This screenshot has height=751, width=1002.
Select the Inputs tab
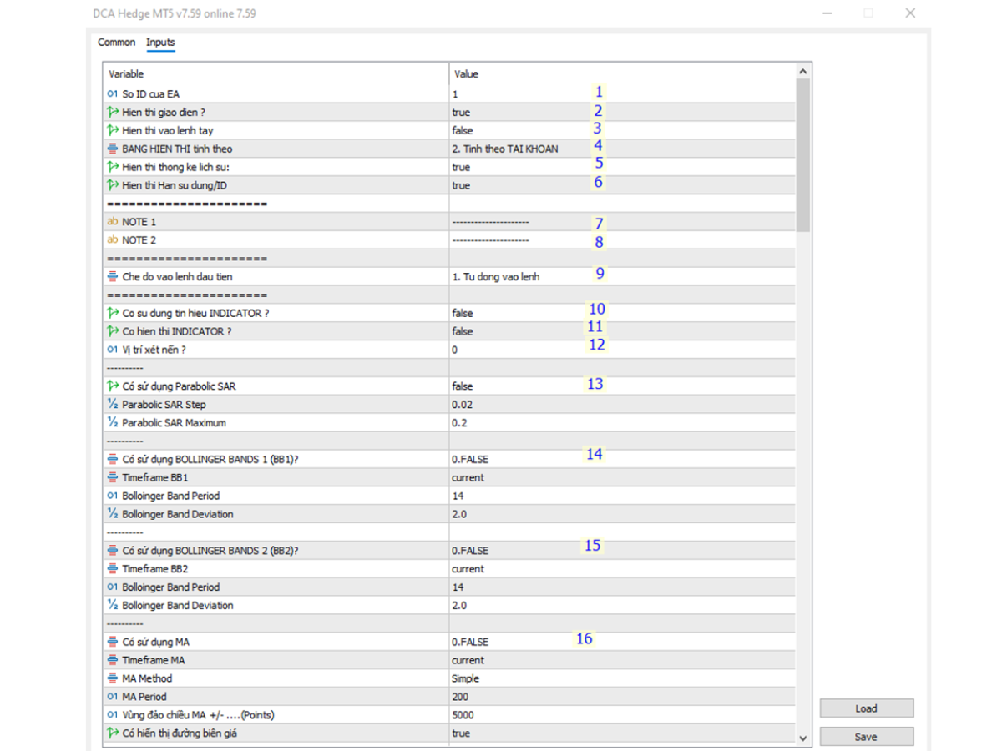(x=160, y=43)
